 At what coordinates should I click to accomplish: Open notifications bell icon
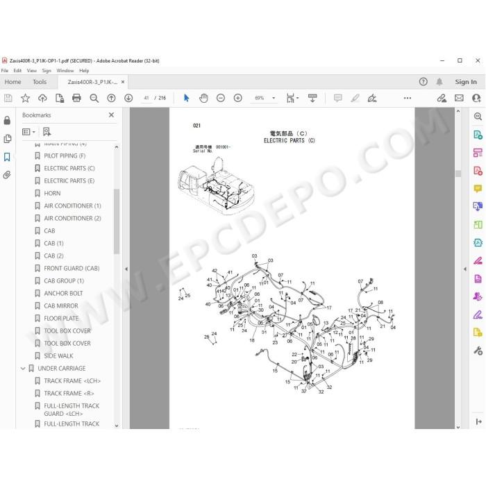coord(439,81)
